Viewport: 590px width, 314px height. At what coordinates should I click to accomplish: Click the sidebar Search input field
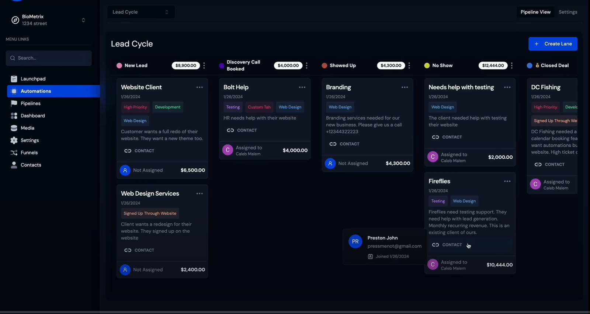(49, 58)
